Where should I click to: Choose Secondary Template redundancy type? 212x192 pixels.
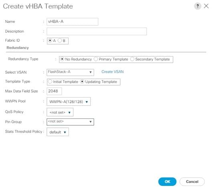[132, 59]
